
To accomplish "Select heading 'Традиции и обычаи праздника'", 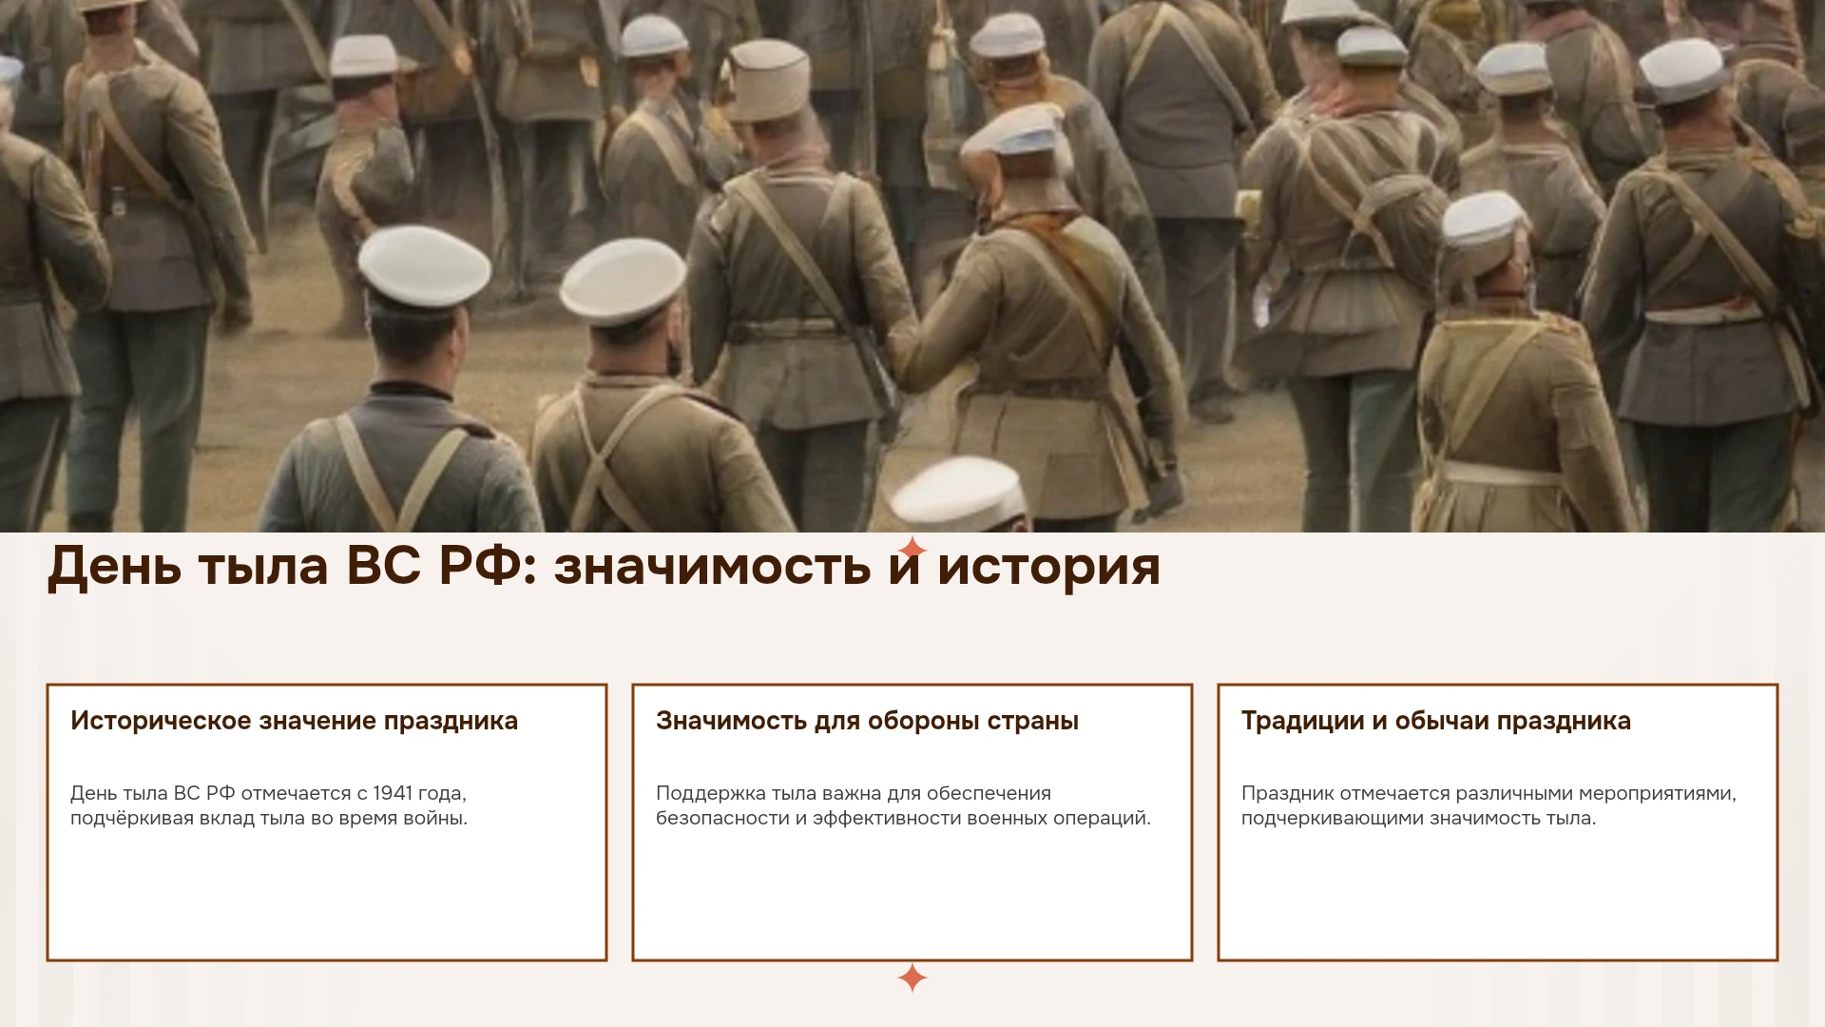I will 1435,721.
